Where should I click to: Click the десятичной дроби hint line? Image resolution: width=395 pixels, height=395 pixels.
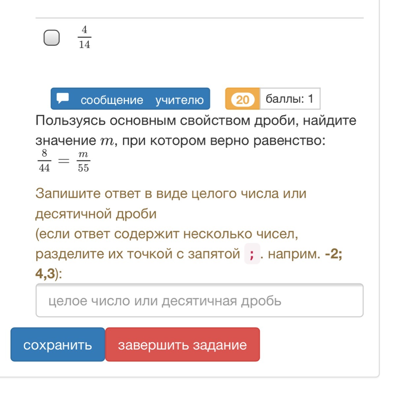pos(96,214)
